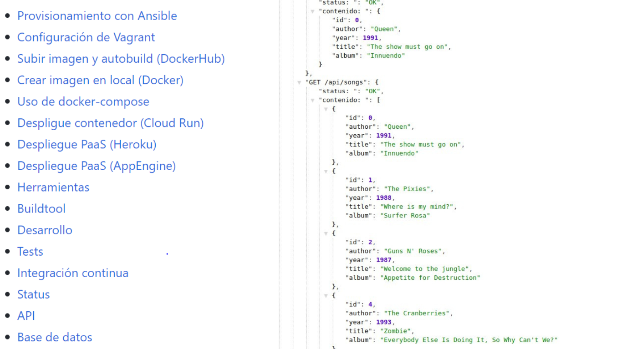Collapse the GET /api/songs JSON node
Screen dimensions: 622x349
299,82
